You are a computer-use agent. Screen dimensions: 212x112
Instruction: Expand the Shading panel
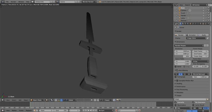point(179,83)
